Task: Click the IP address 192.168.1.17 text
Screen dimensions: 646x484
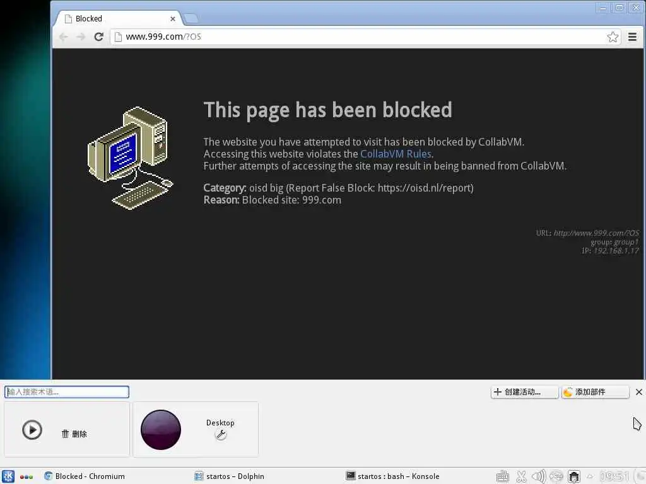Action: pyautogui.click(x=616, y=251)
